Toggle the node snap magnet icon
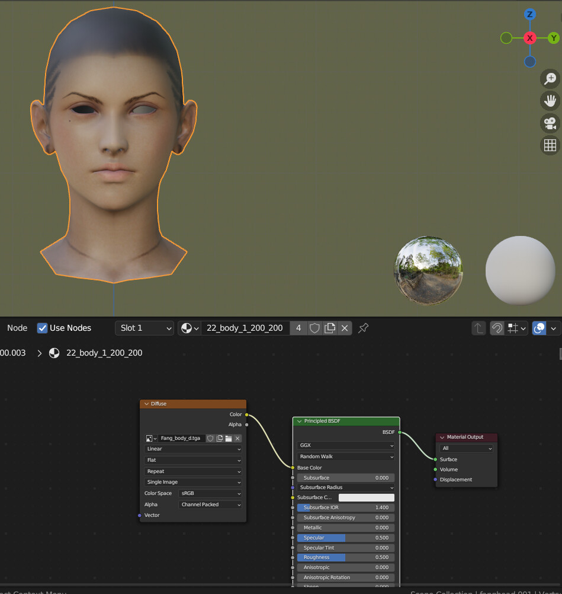This screenshot has height=594, width=562. (x=497, y=328)
